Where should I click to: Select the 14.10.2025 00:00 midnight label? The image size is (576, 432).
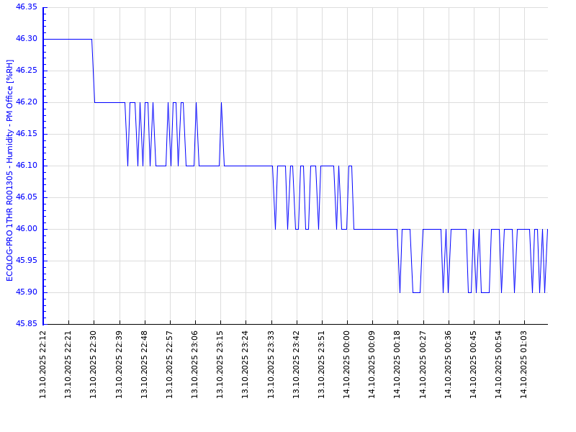click(347, 364)
